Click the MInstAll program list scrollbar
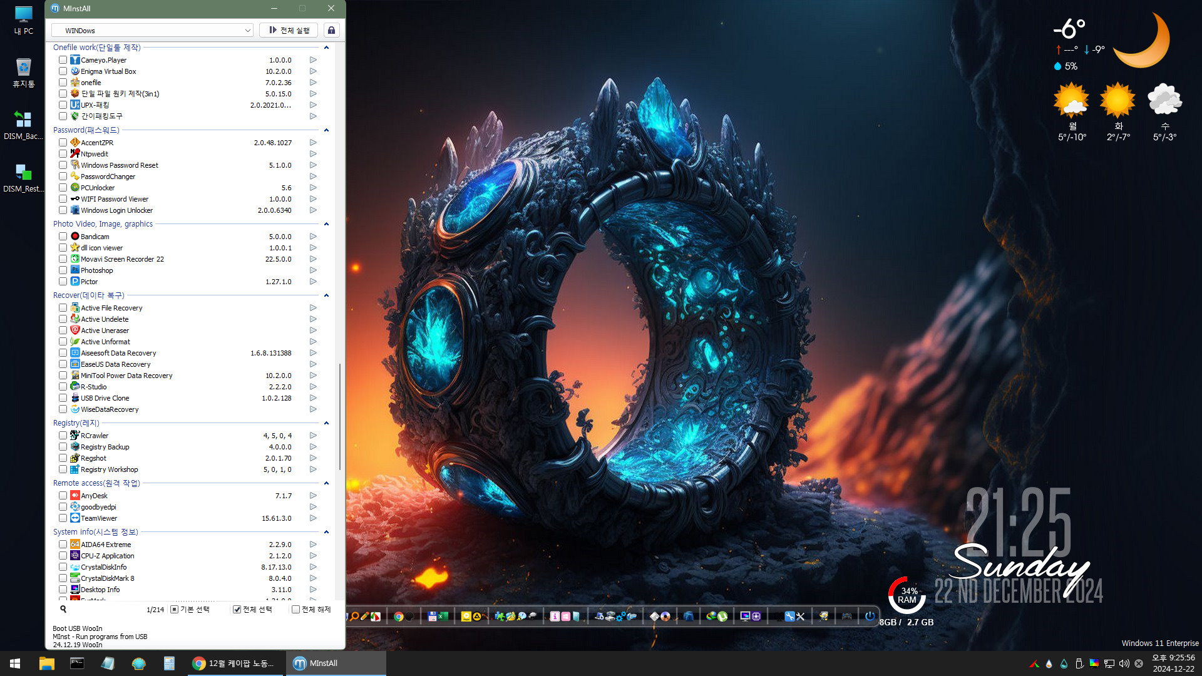The image size is (1202, 676). pyautogui.click(x=339, y=416)
